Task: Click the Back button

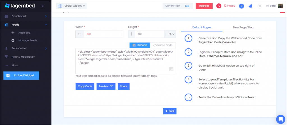Action: point(170,111)
